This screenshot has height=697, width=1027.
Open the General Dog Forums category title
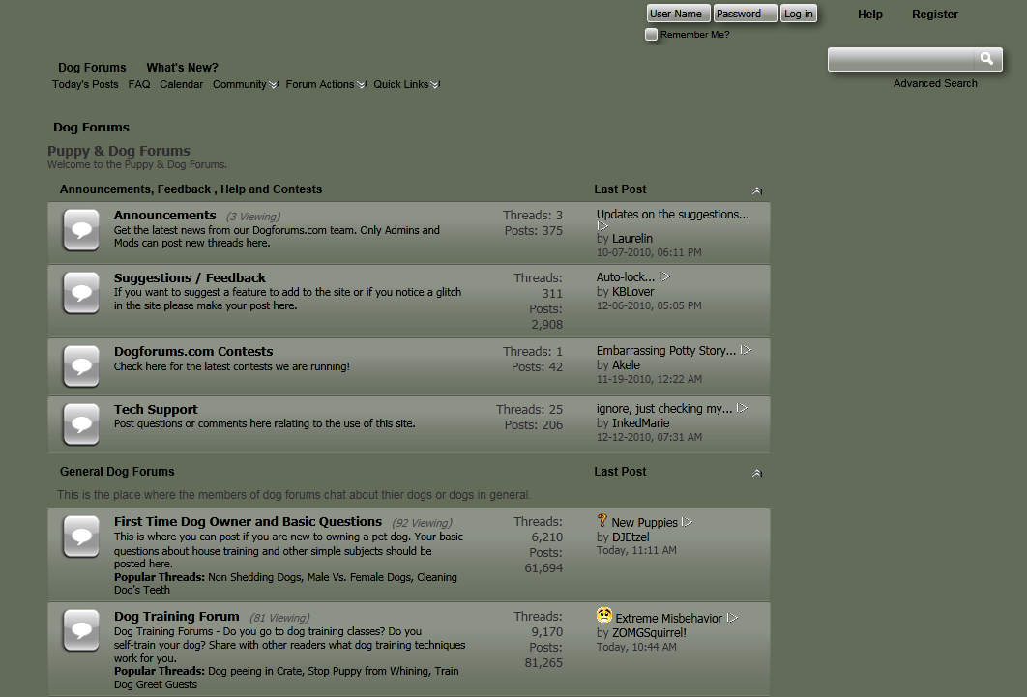[x=117, y=471]
